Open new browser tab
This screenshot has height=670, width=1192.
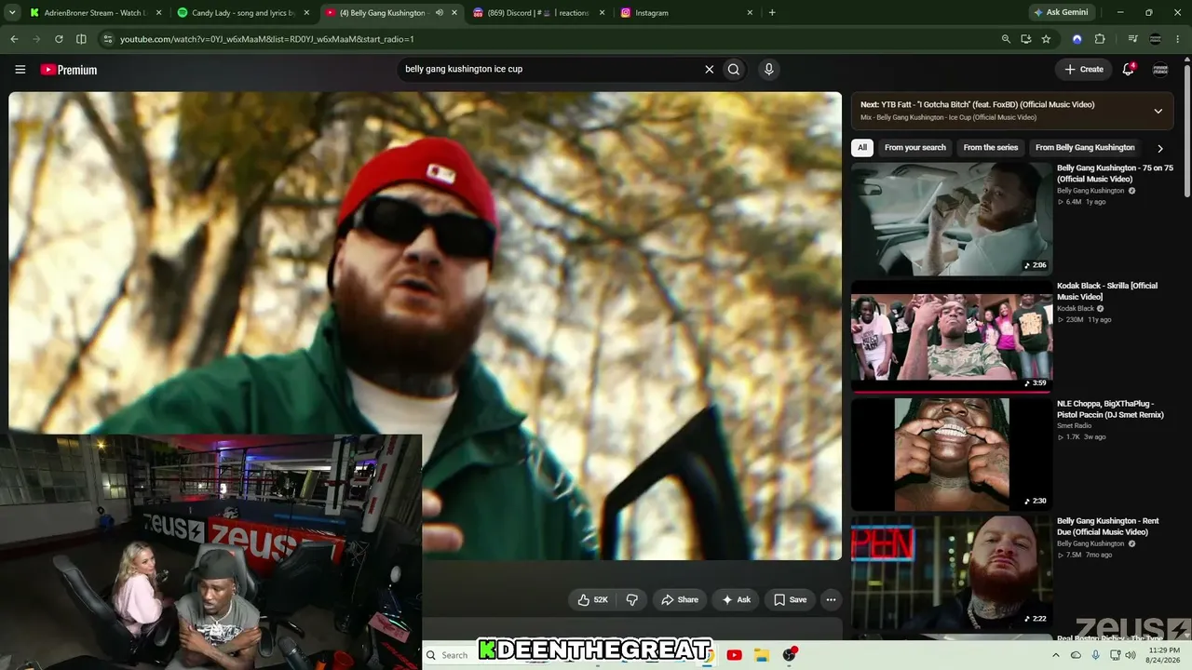pos(772,13)
